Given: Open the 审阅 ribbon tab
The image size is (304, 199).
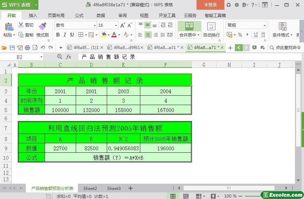Looking at the screenshot, I should [x=123, y=15].
